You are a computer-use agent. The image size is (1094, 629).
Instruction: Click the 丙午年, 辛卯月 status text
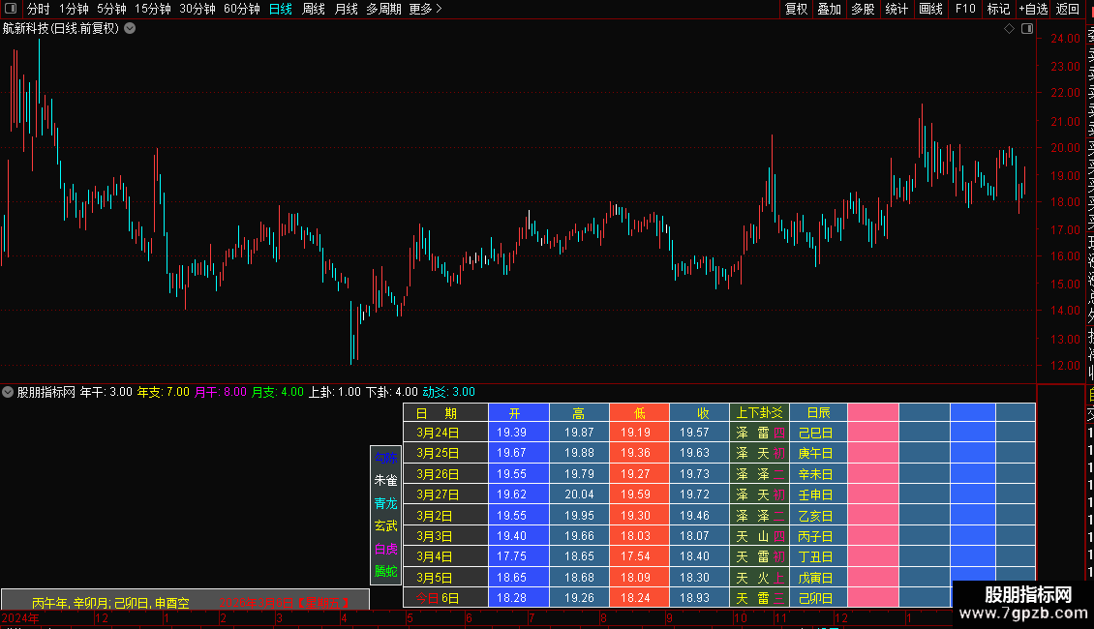[110, 603]
